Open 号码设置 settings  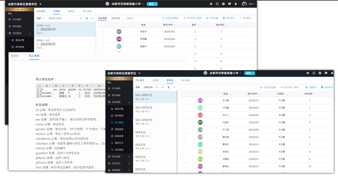(x=212, y=18)
